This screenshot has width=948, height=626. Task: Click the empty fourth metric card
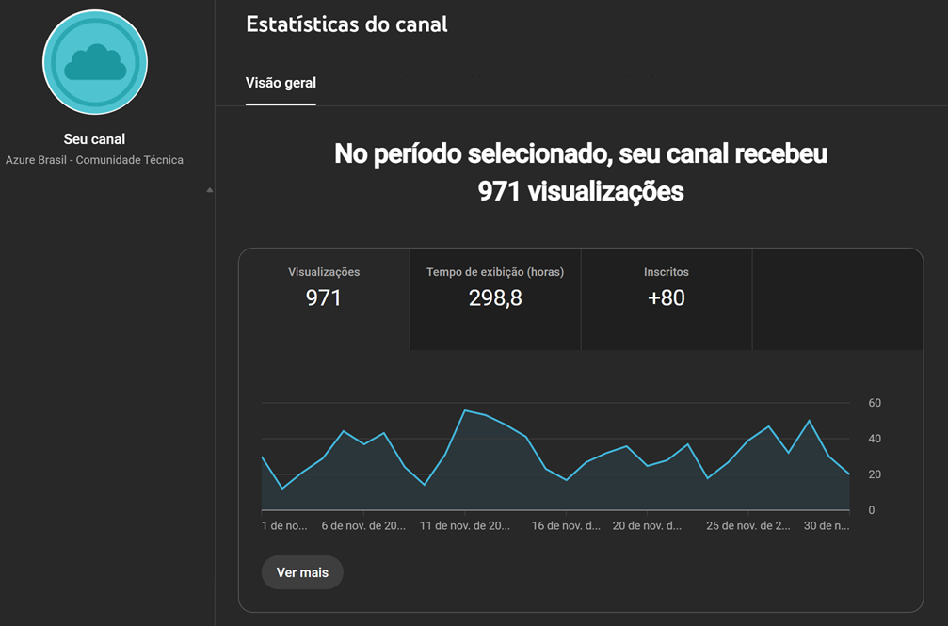(x=837, y=297)
